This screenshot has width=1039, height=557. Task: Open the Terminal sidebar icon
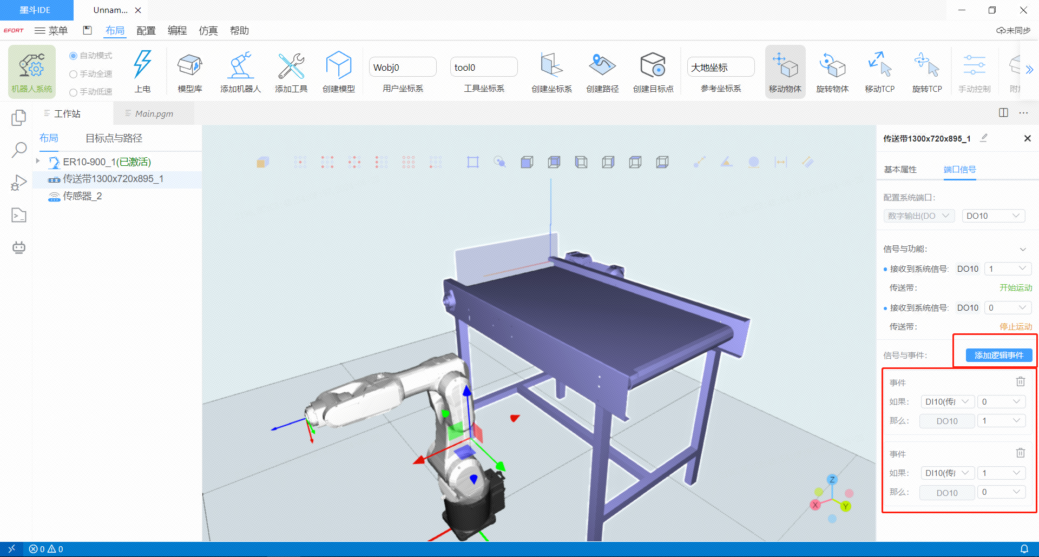tap(19, 215)
